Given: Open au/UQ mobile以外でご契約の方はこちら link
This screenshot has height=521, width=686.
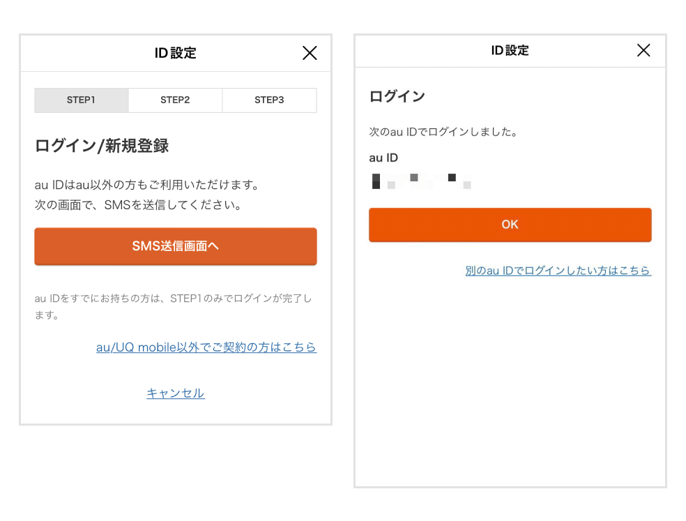Looking at the screenshot, I should [206, 347].
